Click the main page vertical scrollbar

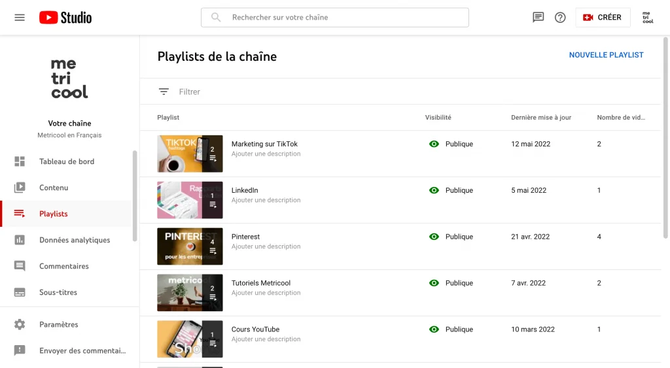coord(665,138)
